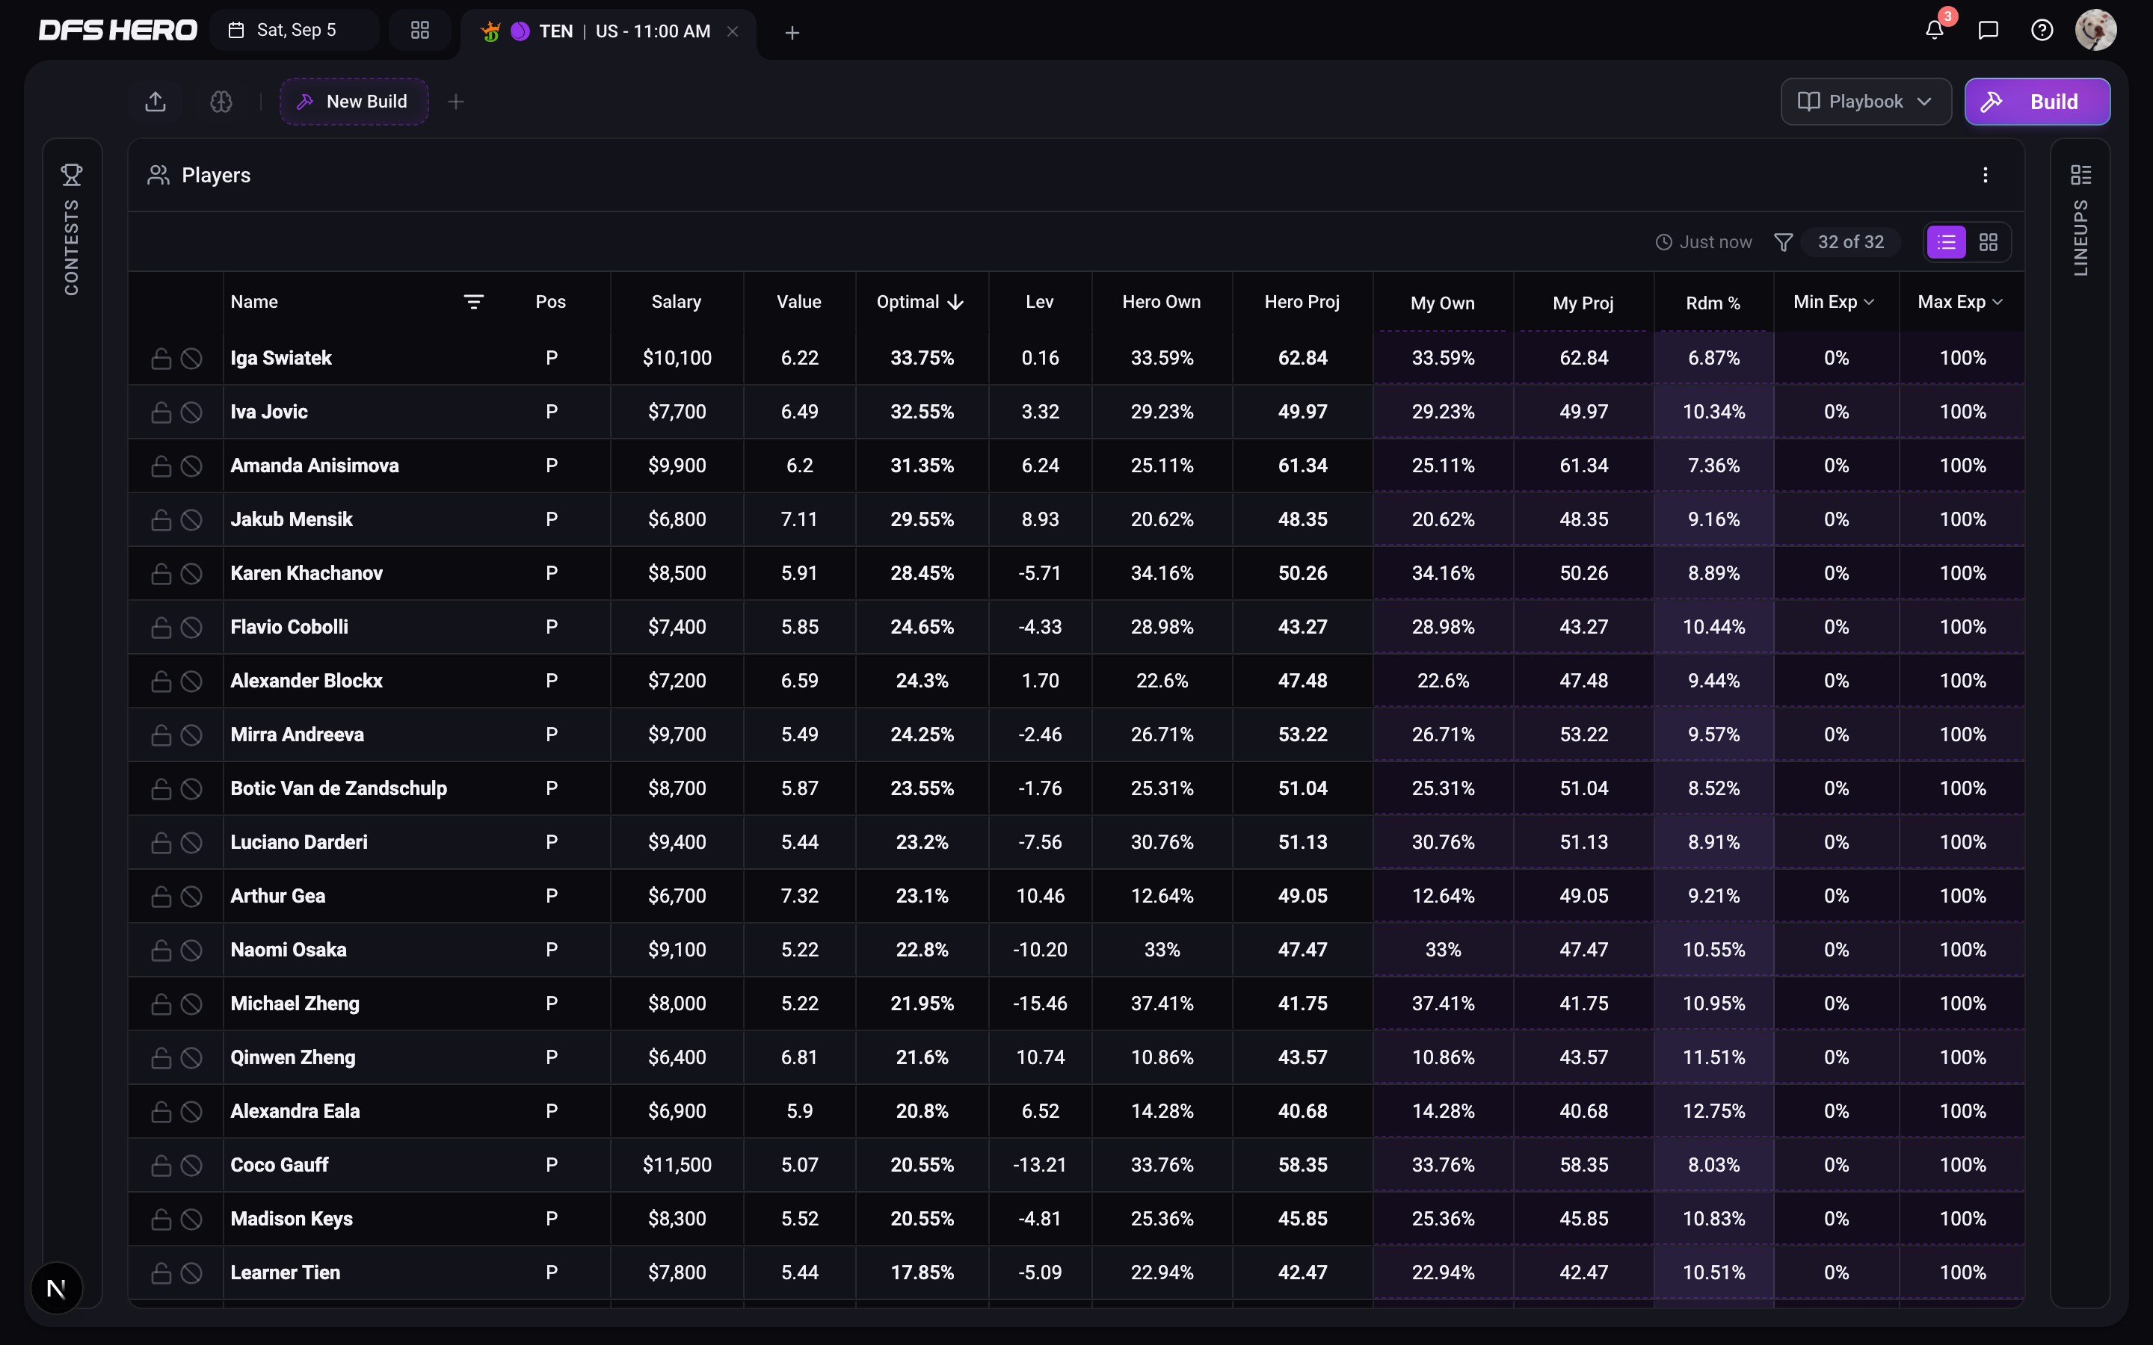Switch to card grid view
This screenshot has height=1345, width=2153.
point(1989,242)
